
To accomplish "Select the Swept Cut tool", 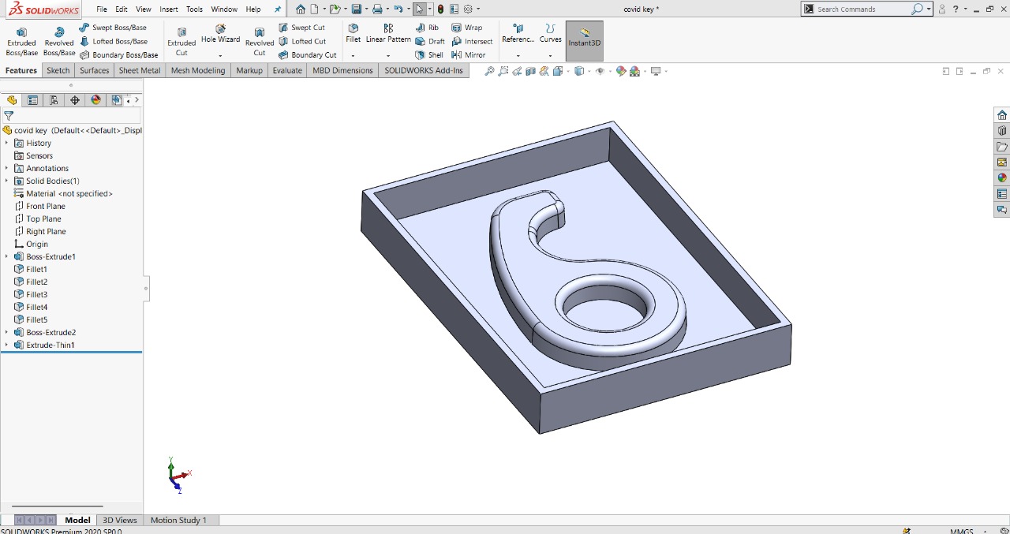I will point(301,28).
